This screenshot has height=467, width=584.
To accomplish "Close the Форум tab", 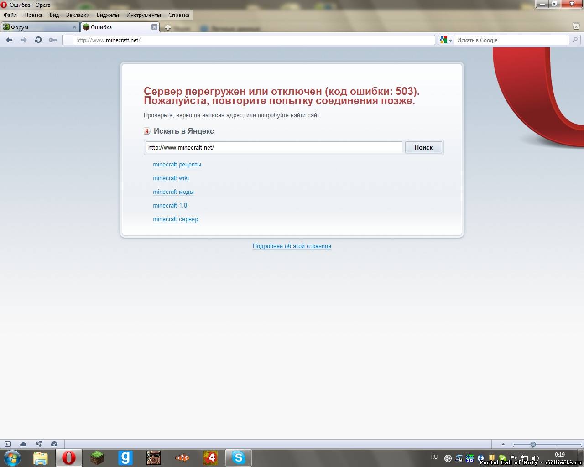I will click(x=75, y=27).
